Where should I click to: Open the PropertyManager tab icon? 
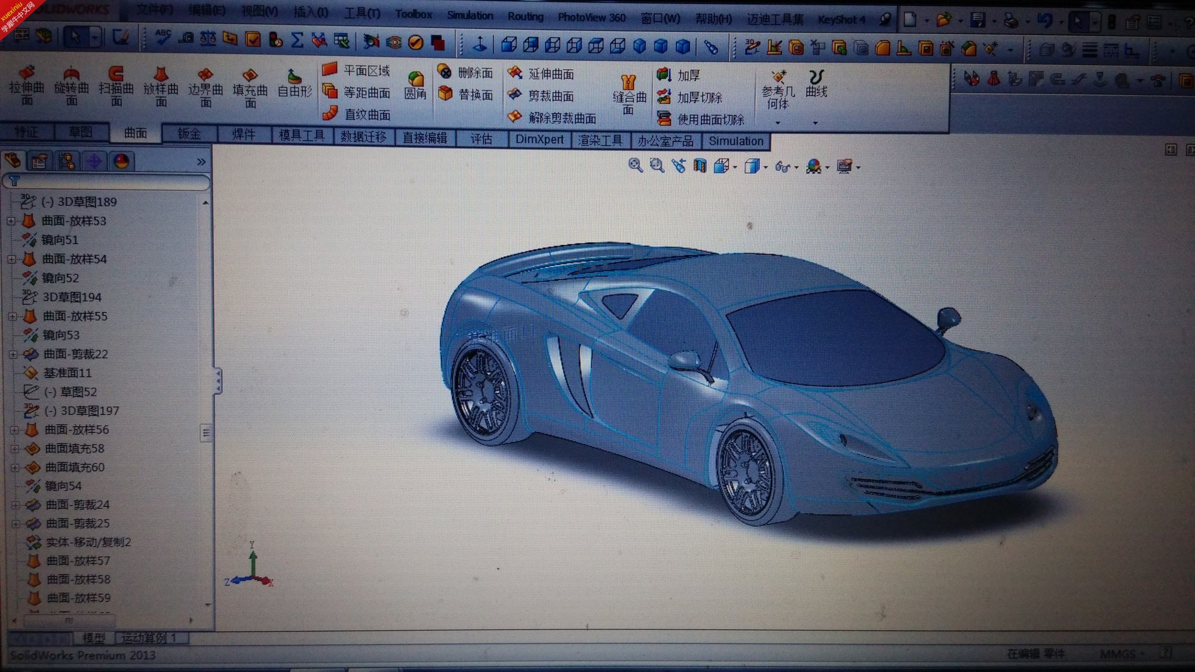pos(40,161)
